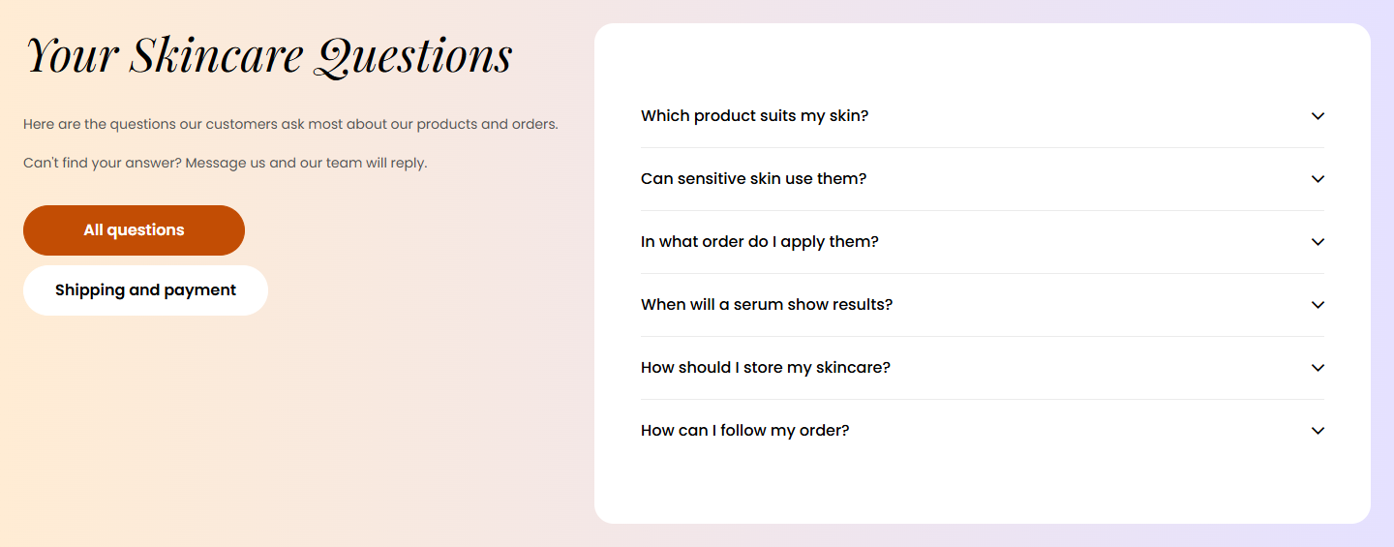Viewport: 1394px width, 547px height.
Task: Open the 'Which product suits my skin?' question
Action: (x=983, y=116)
